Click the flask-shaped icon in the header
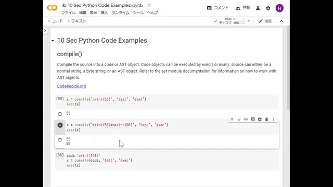Image resolution: width=333 pixels, height=187 pixels. coord(258,8)
